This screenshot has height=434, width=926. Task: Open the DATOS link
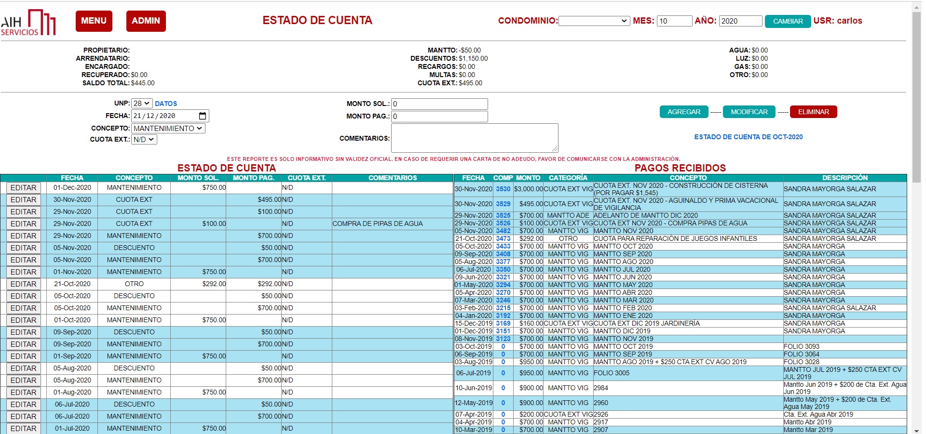pos(166,104)
